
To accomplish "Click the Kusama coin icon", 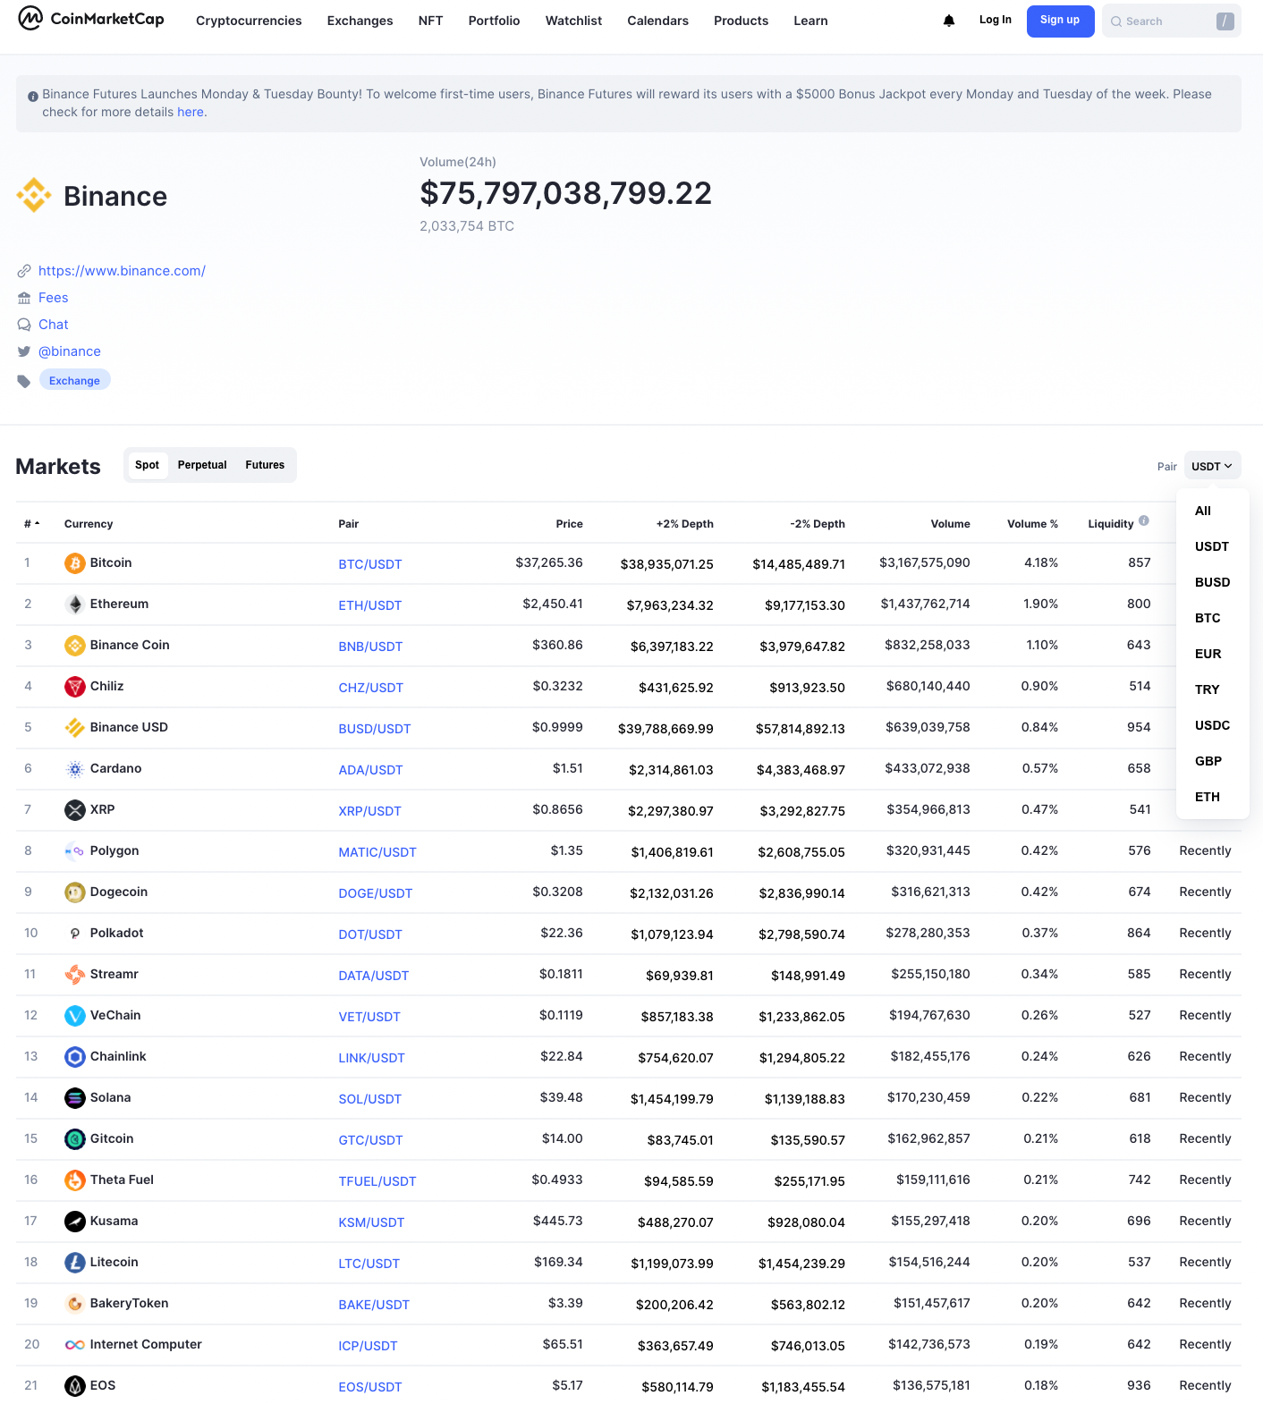I will click(75, 1222).
